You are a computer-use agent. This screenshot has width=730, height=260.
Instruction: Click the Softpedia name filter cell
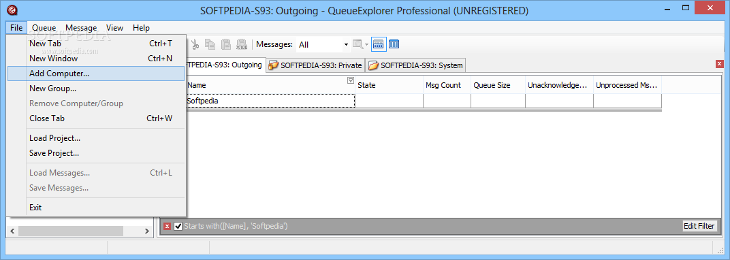point(270,101)
